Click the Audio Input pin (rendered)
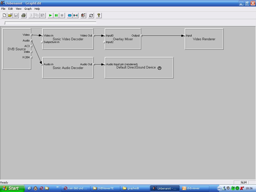256x192 pixels. coord(104,64)
